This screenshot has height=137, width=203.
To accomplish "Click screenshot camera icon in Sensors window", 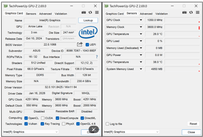I will point(184,12).
